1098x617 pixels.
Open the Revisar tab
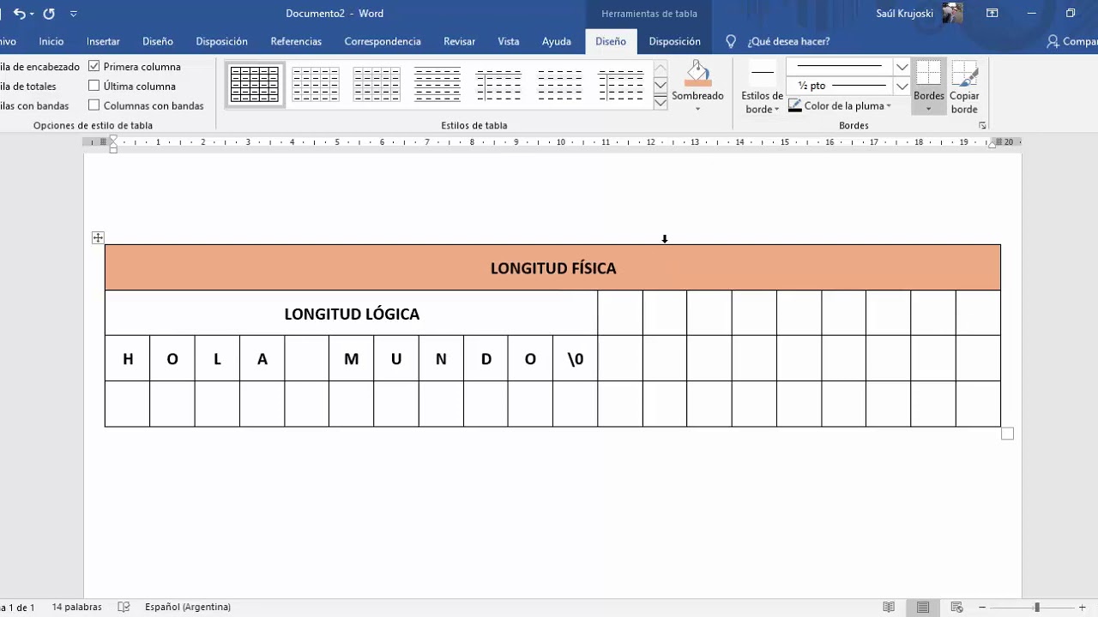point(460,41)
